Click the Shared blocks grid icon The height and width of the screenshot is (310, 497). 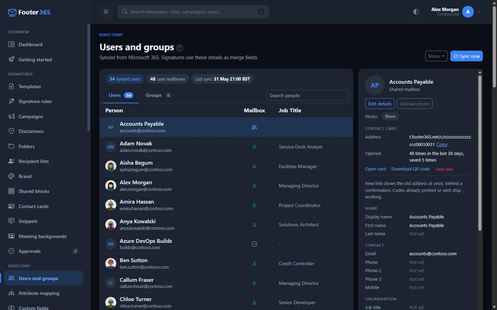(11, 191)
